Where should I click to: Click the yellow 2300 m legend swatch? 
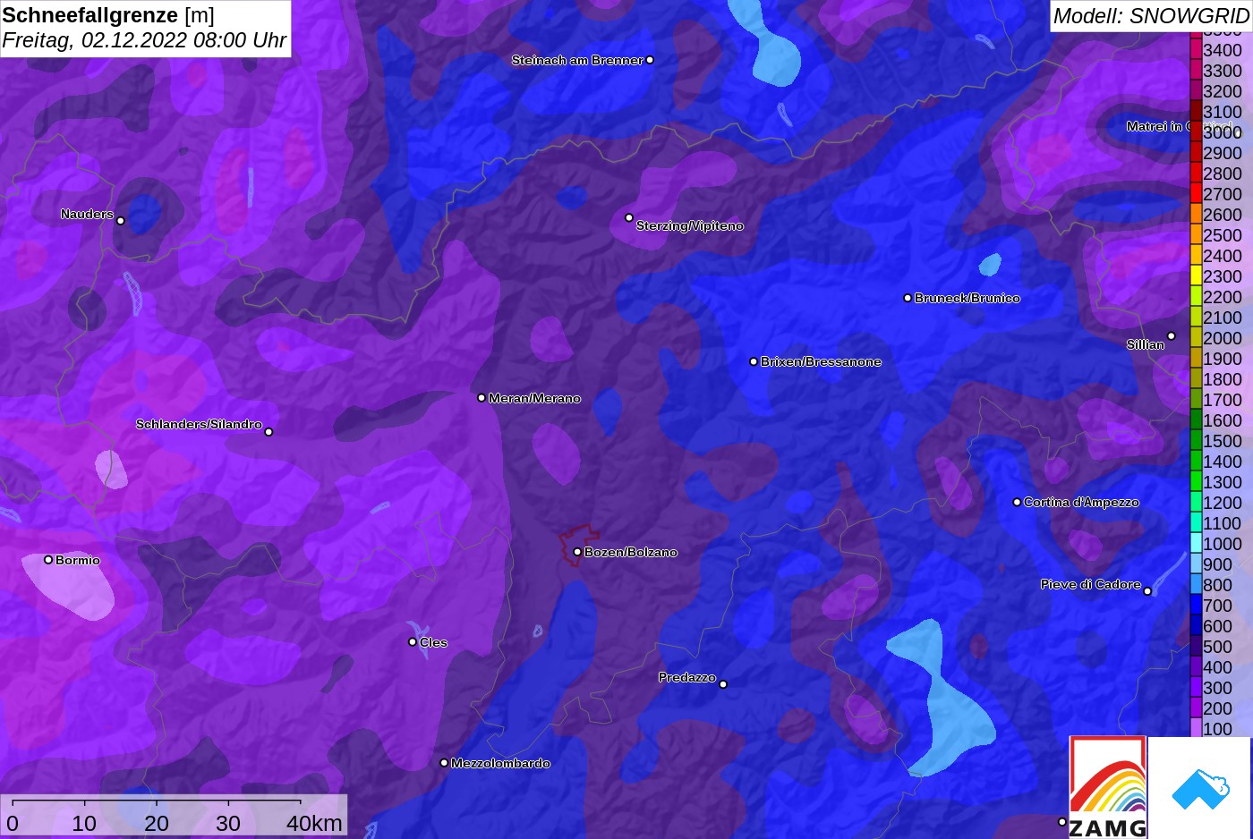click(1196, 275)
